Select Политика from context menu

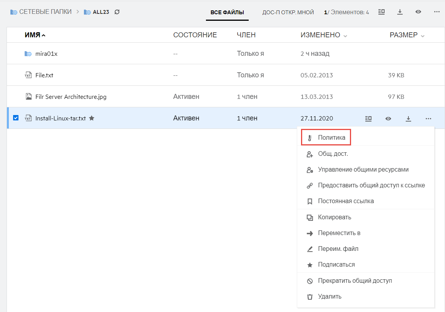point(326,138)
